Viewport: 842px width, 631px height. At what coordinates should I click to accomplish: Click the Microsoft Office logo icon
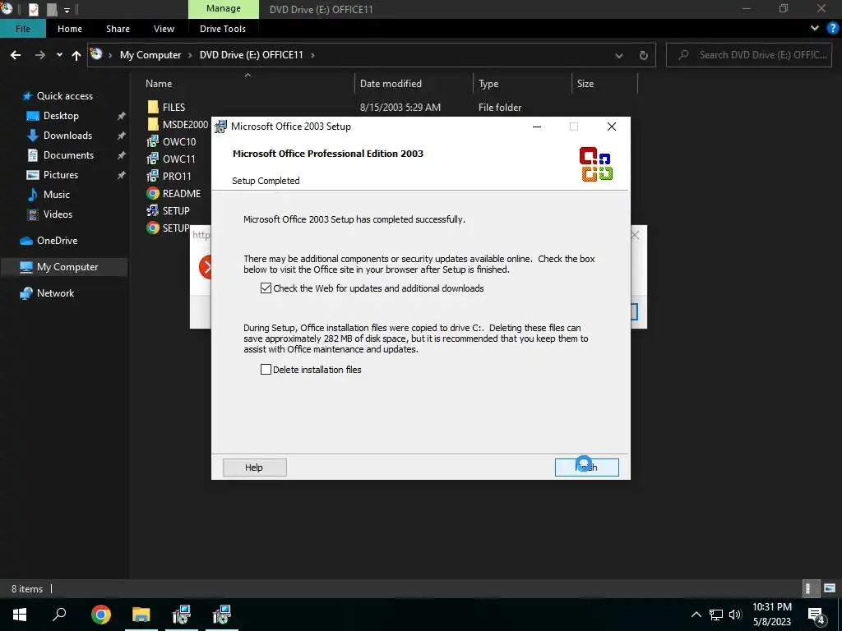[596, 164]
